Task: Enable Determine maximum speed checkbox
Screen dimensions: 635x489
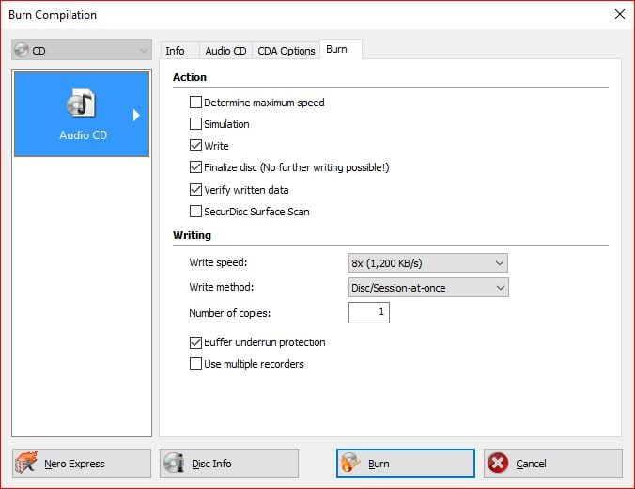Action: 196,103
